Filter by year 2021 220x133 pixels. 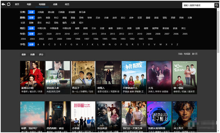click(x=40, y=34)
